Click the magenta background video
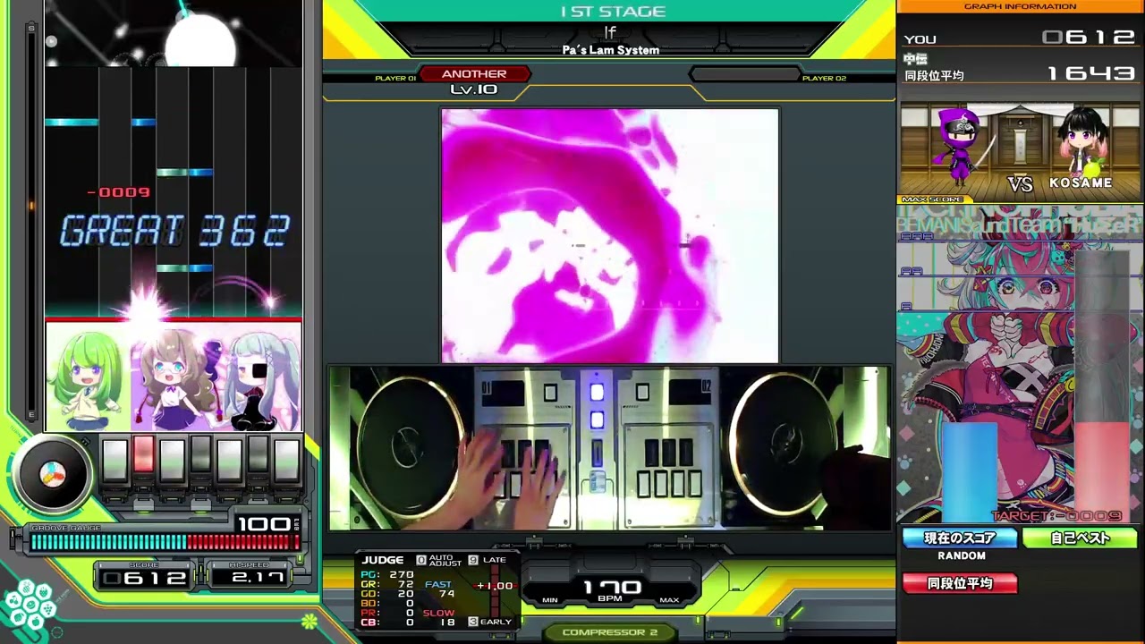 (x=610, y=235)
